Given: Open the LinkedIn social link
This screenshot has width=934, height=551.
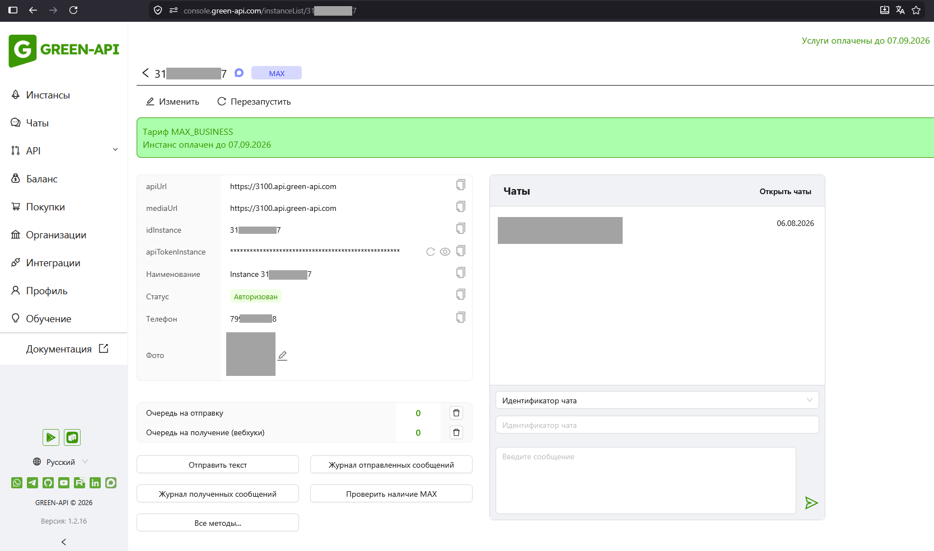Looking at the screenshot, I should pyautogui.click(x=95, y=483).
